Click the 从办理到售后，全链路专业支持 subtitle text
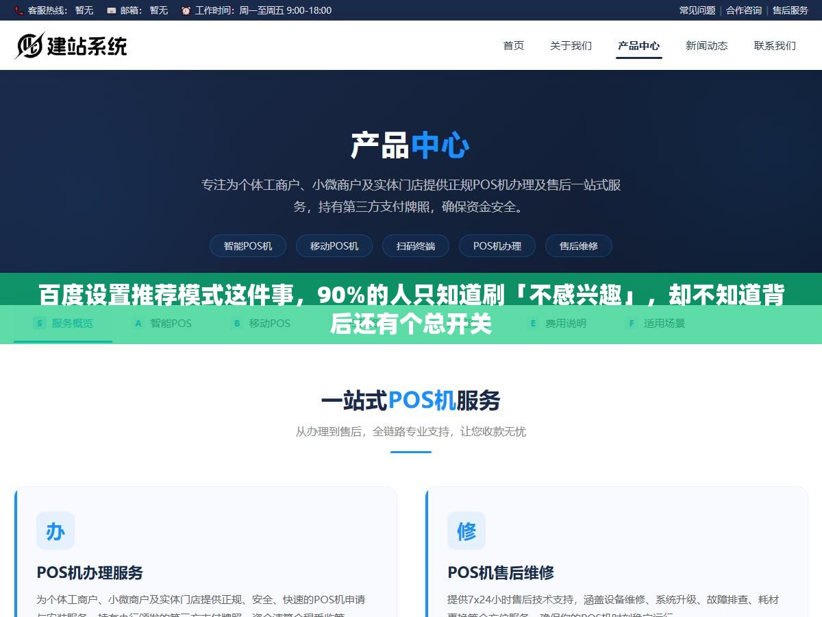This screenshot has height=617, width=822. pos(411,431)
